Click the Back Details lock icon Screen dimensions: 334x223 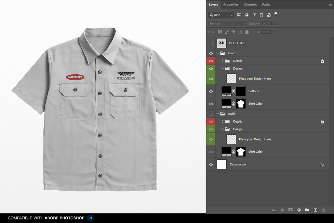(322, 122)
